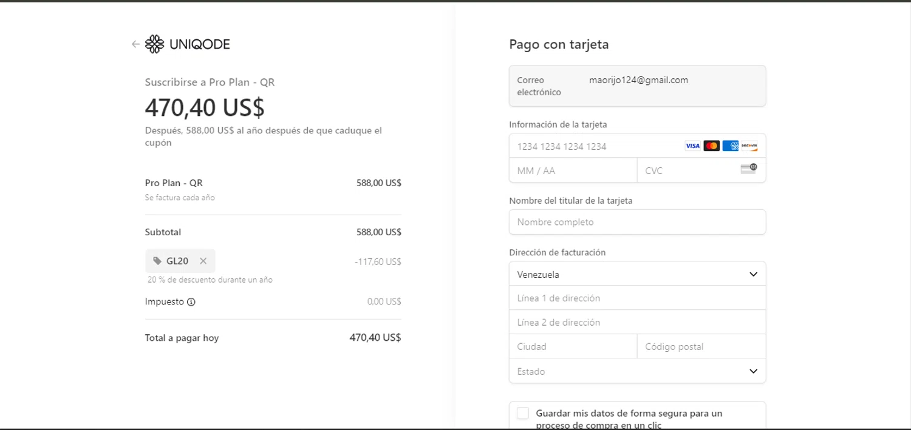Click '20 % de descuento durante un año'
This screenshot has width=911, height=430.
pyautogui.click(x=210, y=280)
